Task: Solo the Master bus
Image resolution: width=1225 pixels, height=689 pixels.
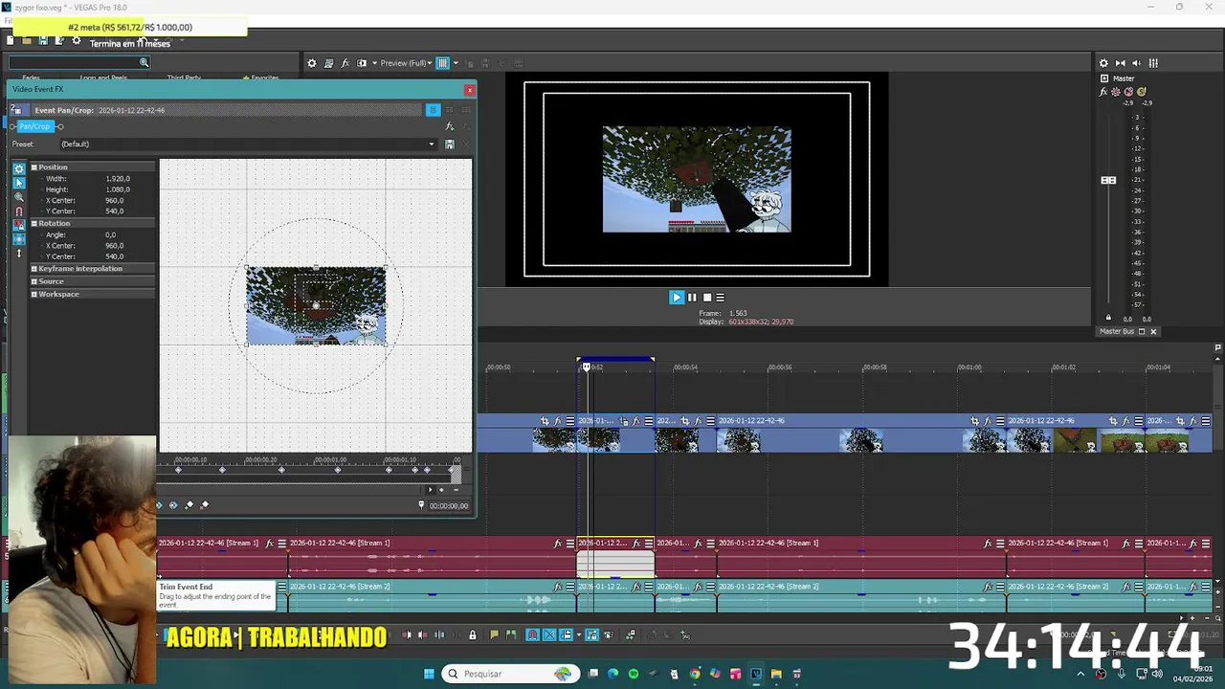Action: tap(1141, 92)
